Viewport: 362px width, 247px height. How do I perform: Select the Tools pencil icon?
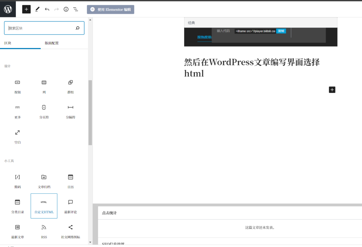[x=37, y=9]
